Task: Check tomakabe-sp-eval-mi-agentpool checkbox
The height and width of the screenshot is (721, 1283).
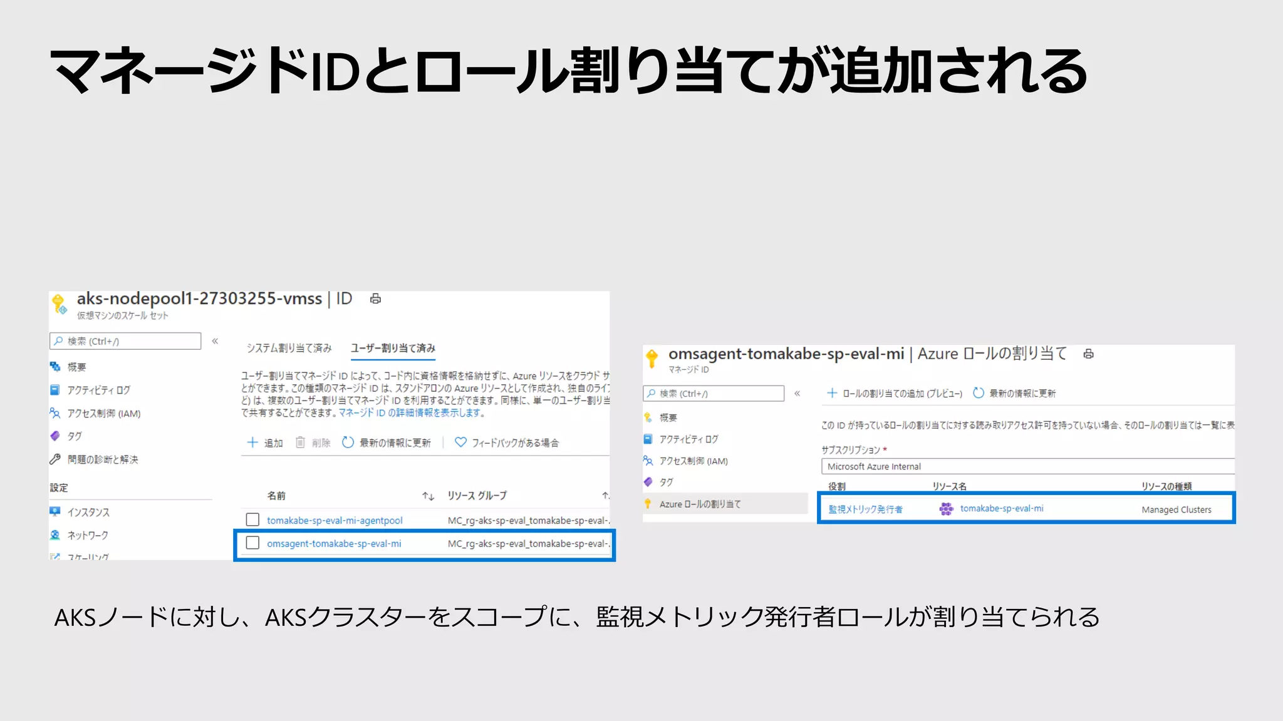Action: click(252, 519)
